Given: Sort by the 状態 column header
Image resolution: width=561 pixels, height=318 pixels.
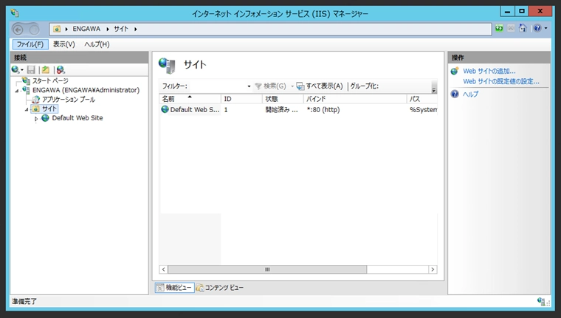Looking at the screenshot, I should (283, 99).
